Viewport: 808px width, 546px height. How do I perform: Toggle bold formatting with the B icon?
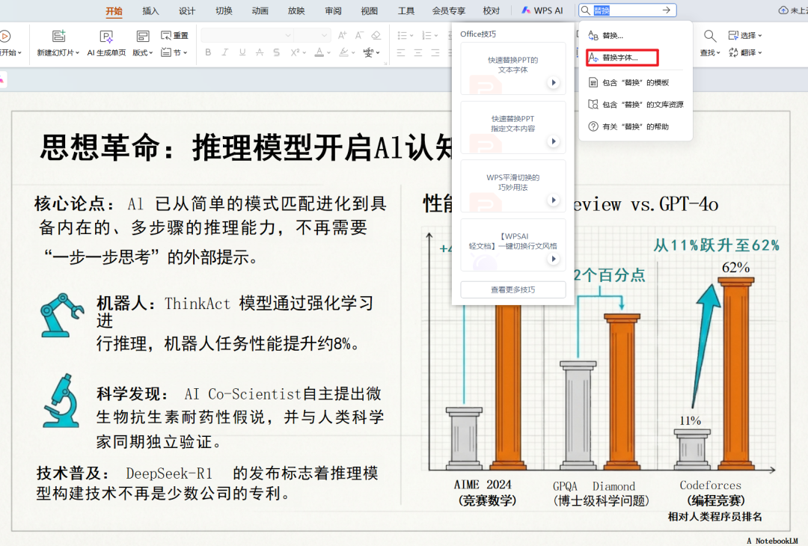tap(208, 52)
